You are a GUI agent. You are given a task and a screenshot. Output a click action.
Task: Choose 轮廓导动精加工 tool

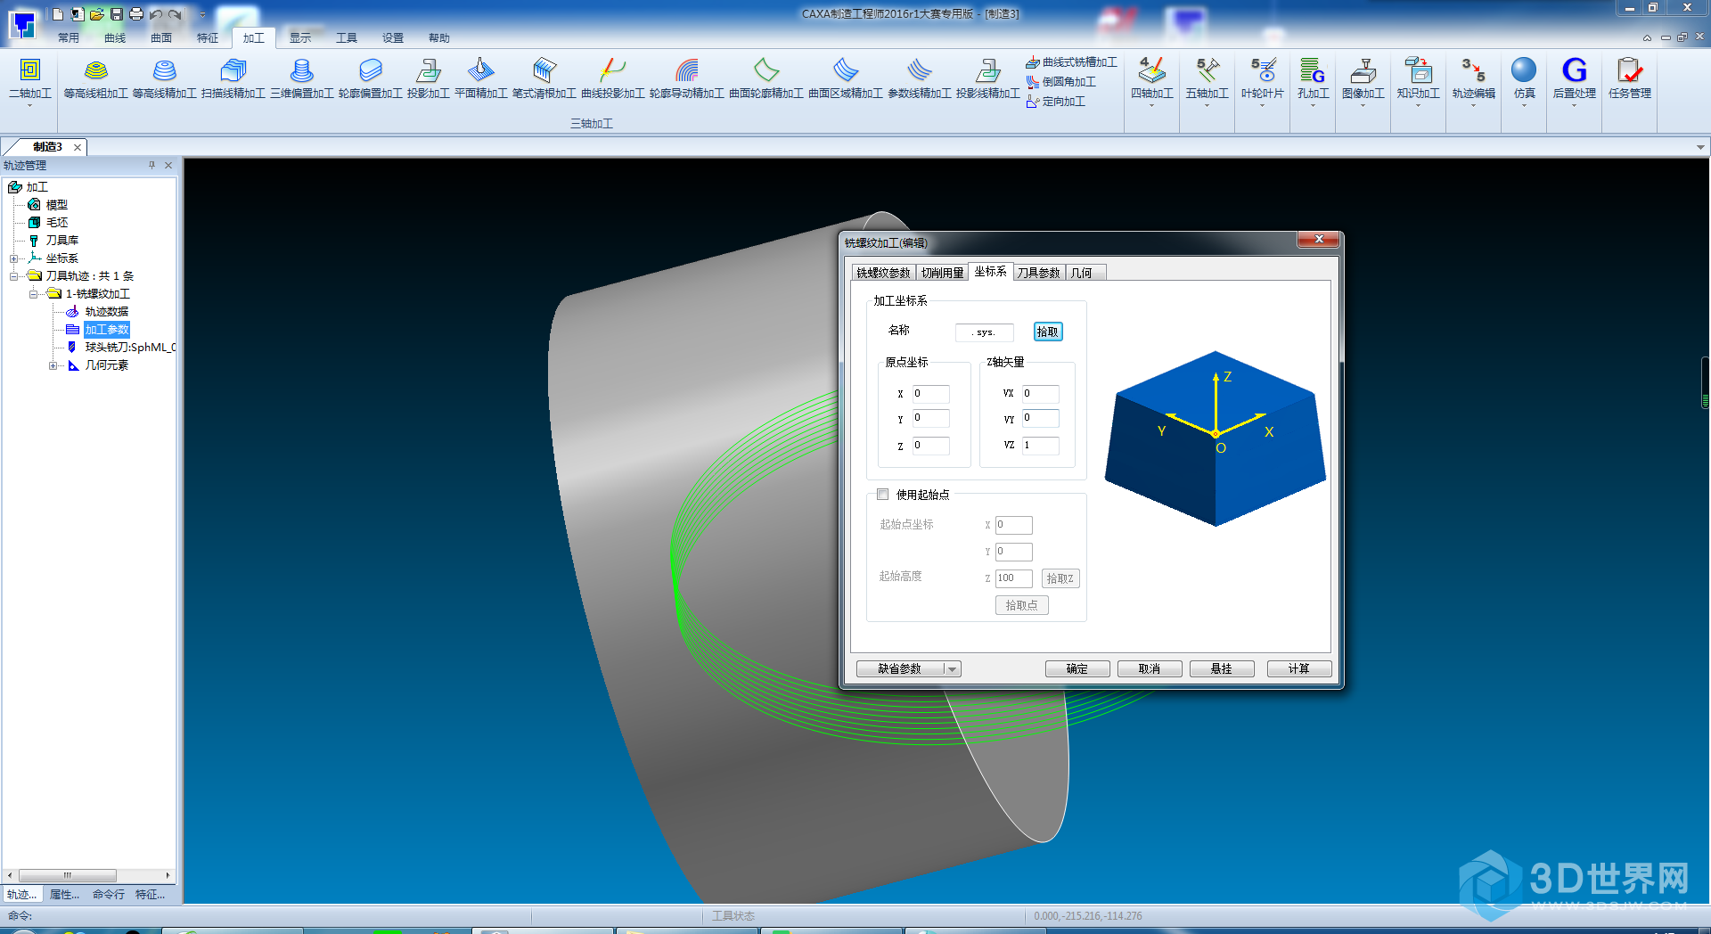point(686,78)
